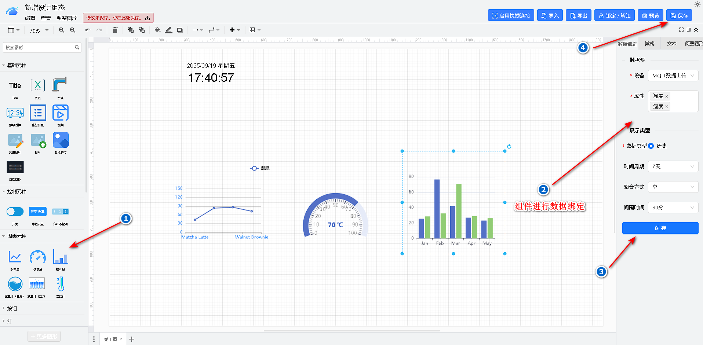This screenshot has width=703, height=345.
Task: Open the 时间周期 dropdown showing 7天
Action: [x=673, y=166]
